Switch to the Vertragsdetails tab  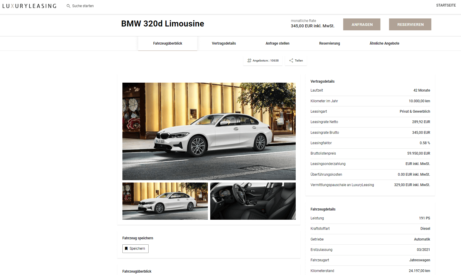pyautogui.click(x=224, y=43)
